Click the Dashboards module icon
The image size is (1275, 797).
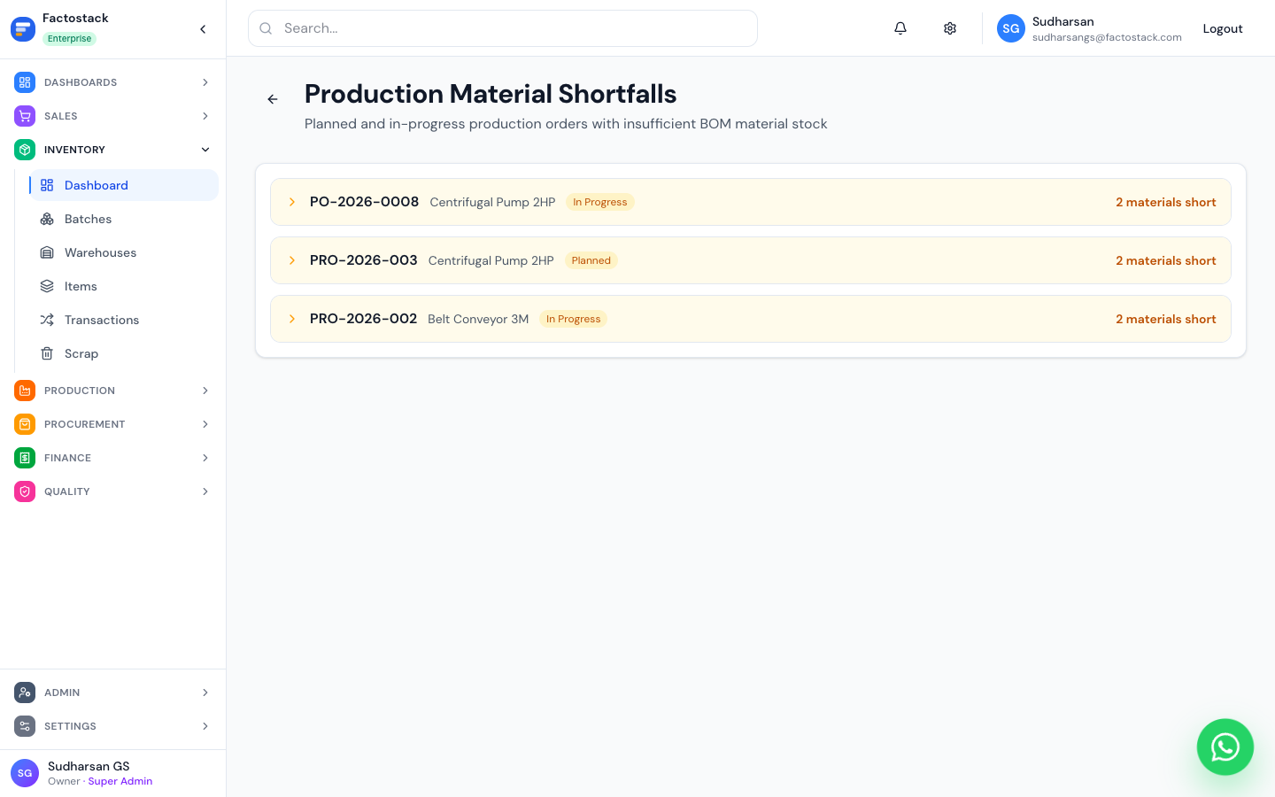click(x=25, y=82)
